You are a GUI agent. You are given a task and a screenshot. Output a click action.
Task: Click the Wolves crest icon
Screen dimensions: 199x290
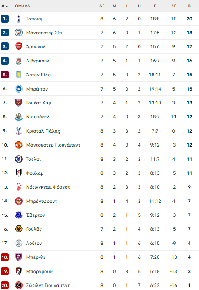[x=19, y=229]
